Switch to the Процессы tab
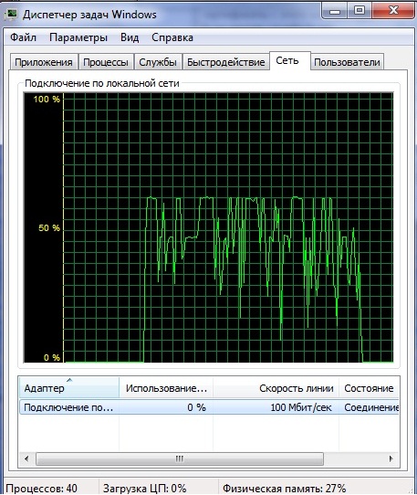Viewport: 417px width, 495px height. [106, 62]
